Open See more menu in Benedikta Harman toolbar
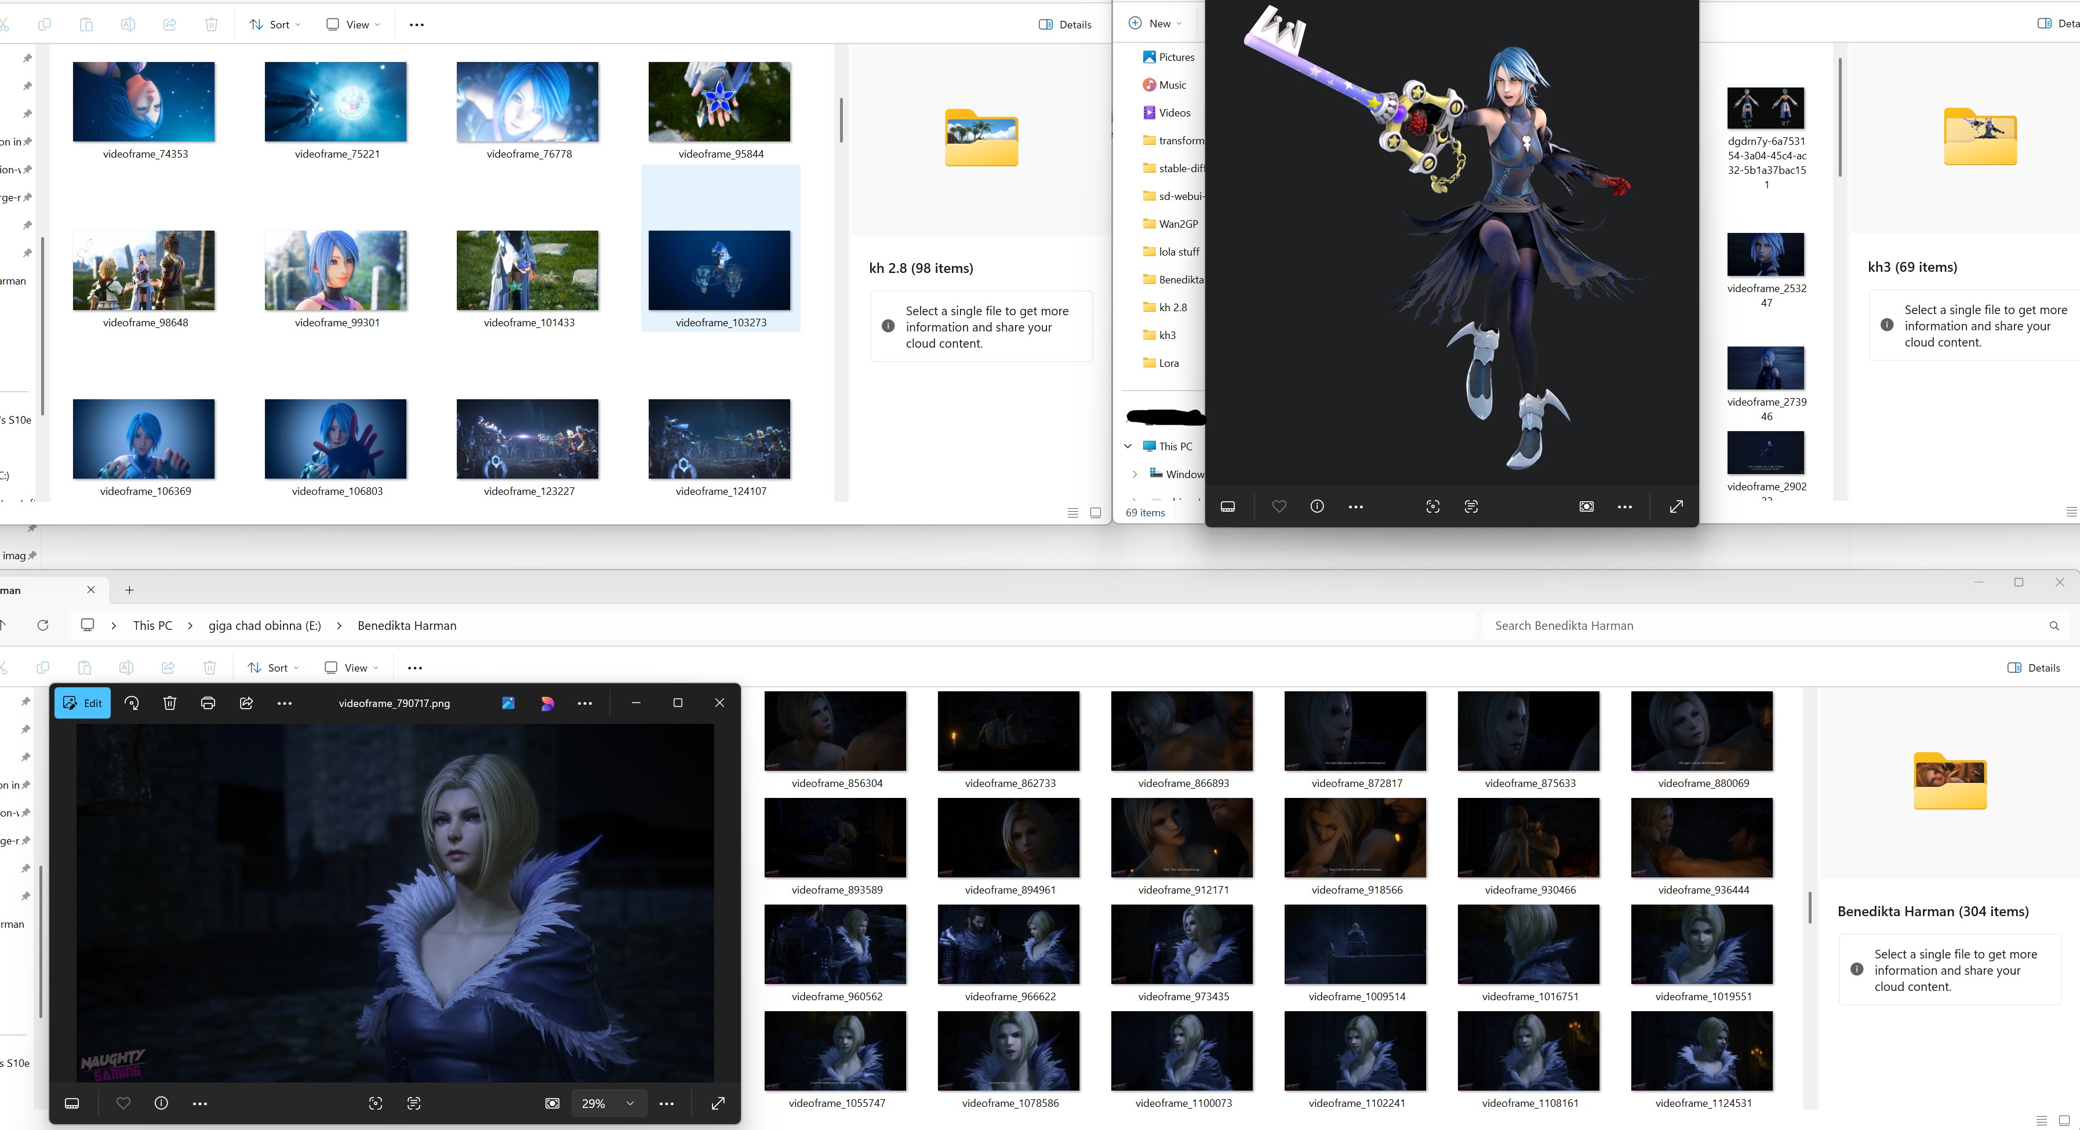The image size is (2080, 1130). [x=415, y=668]
